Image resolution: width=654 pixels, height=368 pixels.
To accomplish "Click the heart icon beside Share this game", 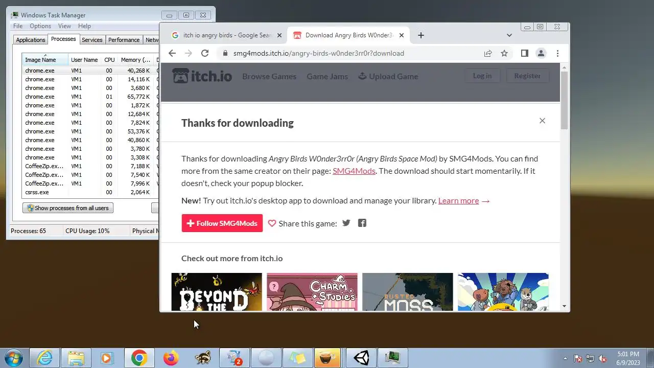I will click(272, 223).
